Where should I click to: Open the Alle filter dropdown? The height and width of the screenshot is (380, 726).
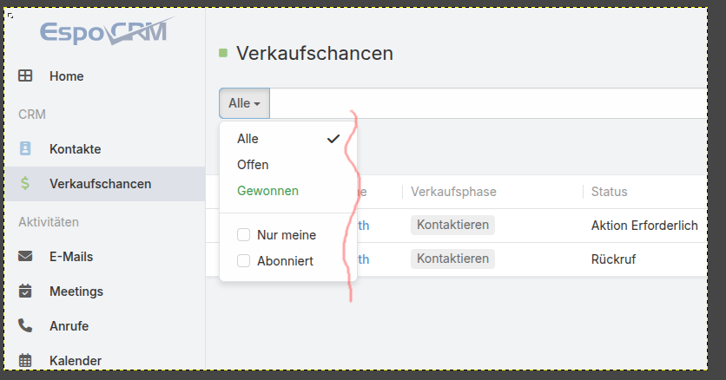pos(244,103)
